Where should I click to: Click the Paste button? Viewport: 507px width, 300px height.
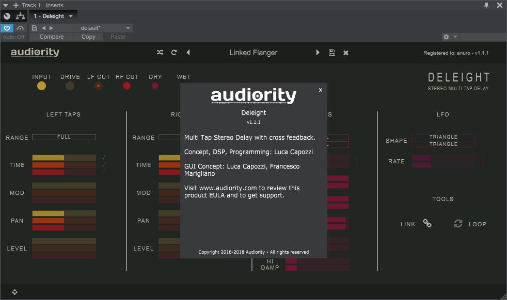[118, 37]
